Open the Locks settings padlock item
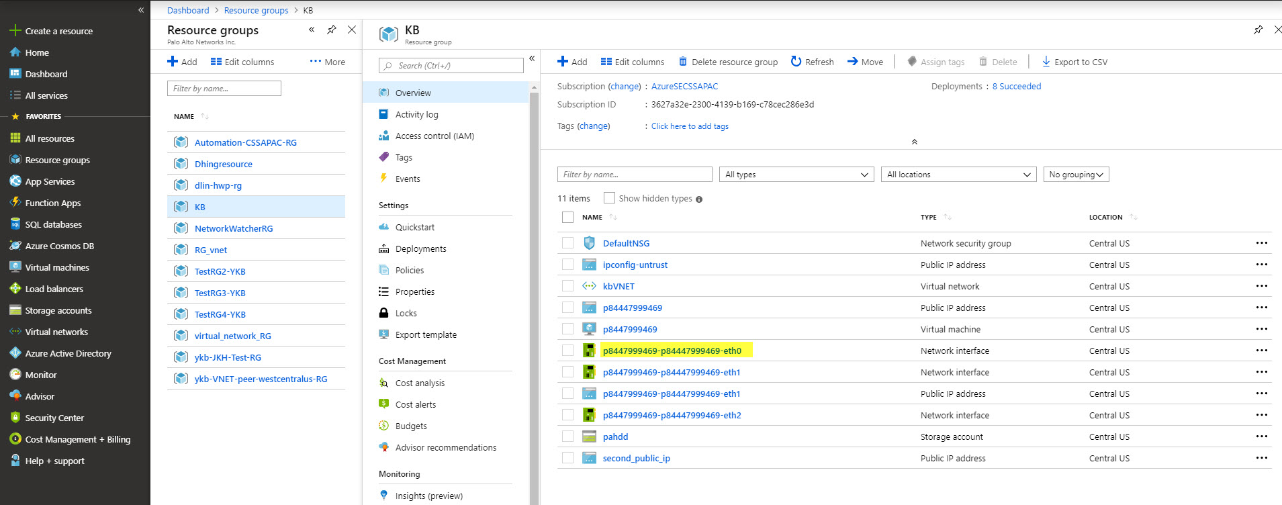The width and height of the screenshot is (1282, 505). [x=406, y=313]
